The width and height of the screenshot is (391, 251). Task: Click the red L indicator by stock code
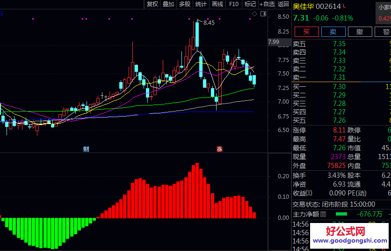coord(344,6)
